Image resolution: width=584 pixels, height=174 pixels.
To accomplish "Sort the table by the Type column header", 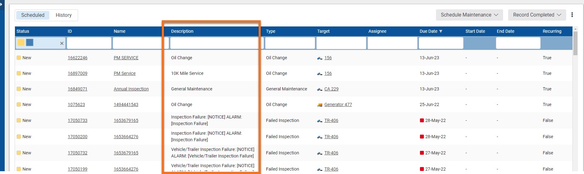I will (x=271, y=31).
